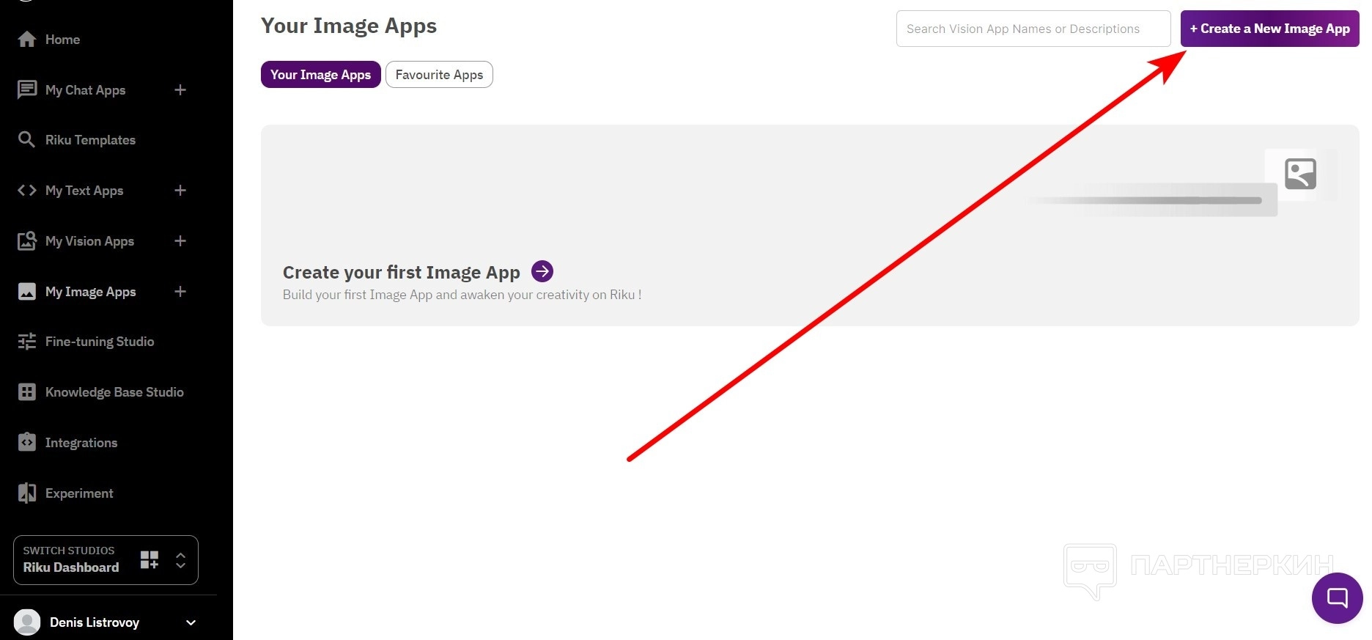Click the Denis Listrovoy avatar
Screen dimensions: 1372x640
point(28,622)
